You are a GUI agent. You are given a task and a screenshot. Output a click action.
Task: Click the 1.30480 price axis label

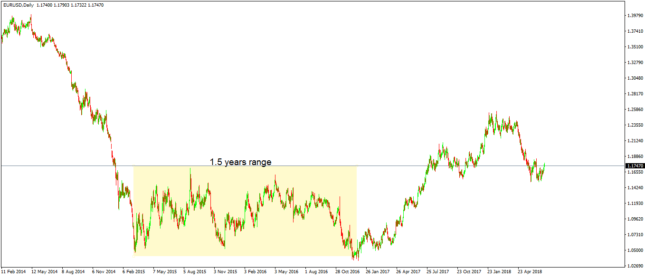[x=635, y=78]
